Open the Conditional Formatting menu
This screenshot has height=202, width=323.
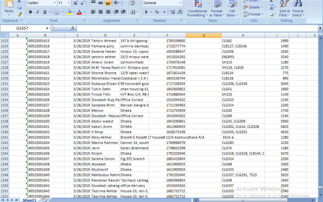197,9
